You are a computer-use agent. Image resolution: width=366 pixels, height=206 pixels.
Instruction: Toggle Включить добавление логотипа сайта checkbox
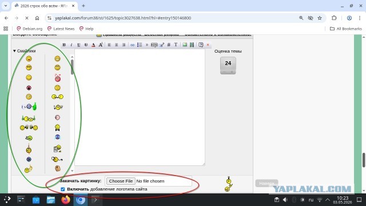pos(62,189)
